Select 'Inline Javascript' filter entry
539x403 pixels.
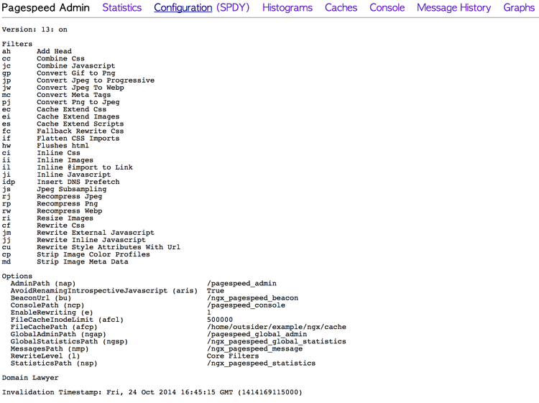pyautogui.click(x=74, y=175)
